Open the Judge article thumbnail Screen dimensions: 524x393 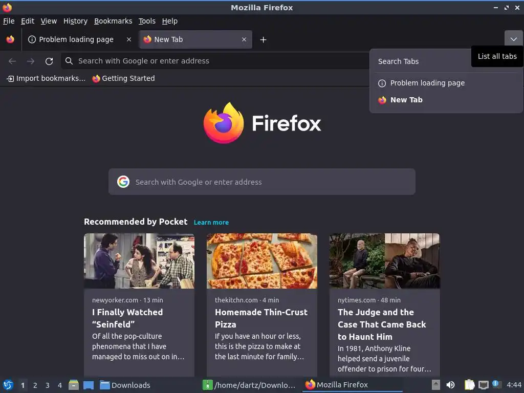385,261
